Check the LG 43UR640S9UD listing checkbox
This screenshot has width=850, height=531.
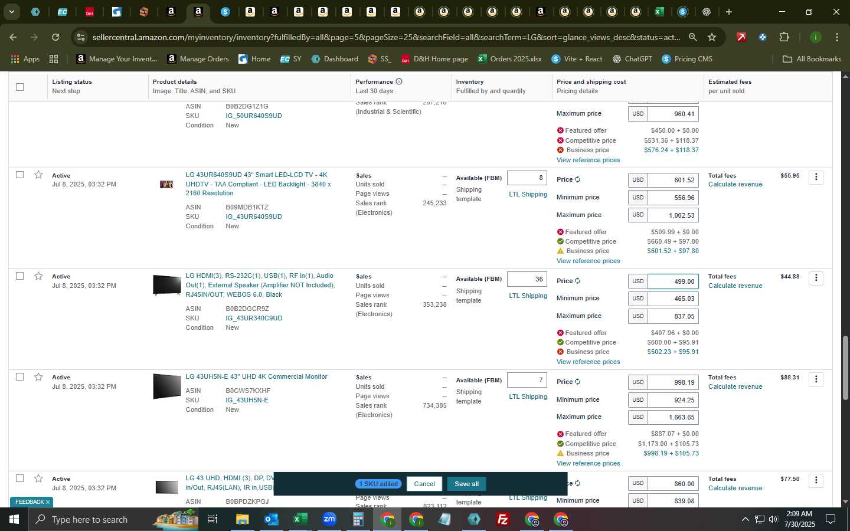[19, 175]
